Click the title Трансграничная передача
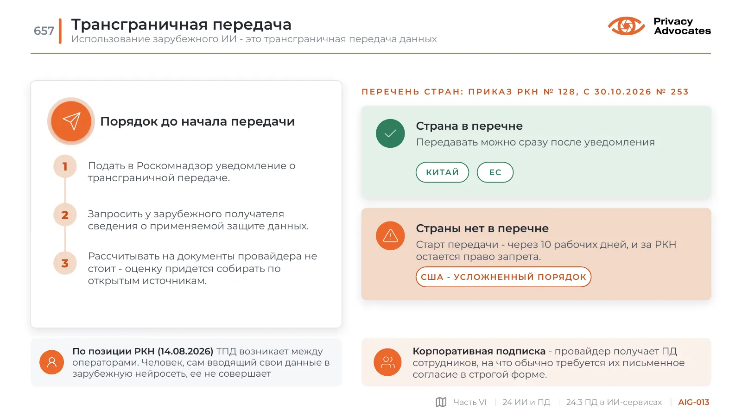742x417 pixels. (182, 24)
